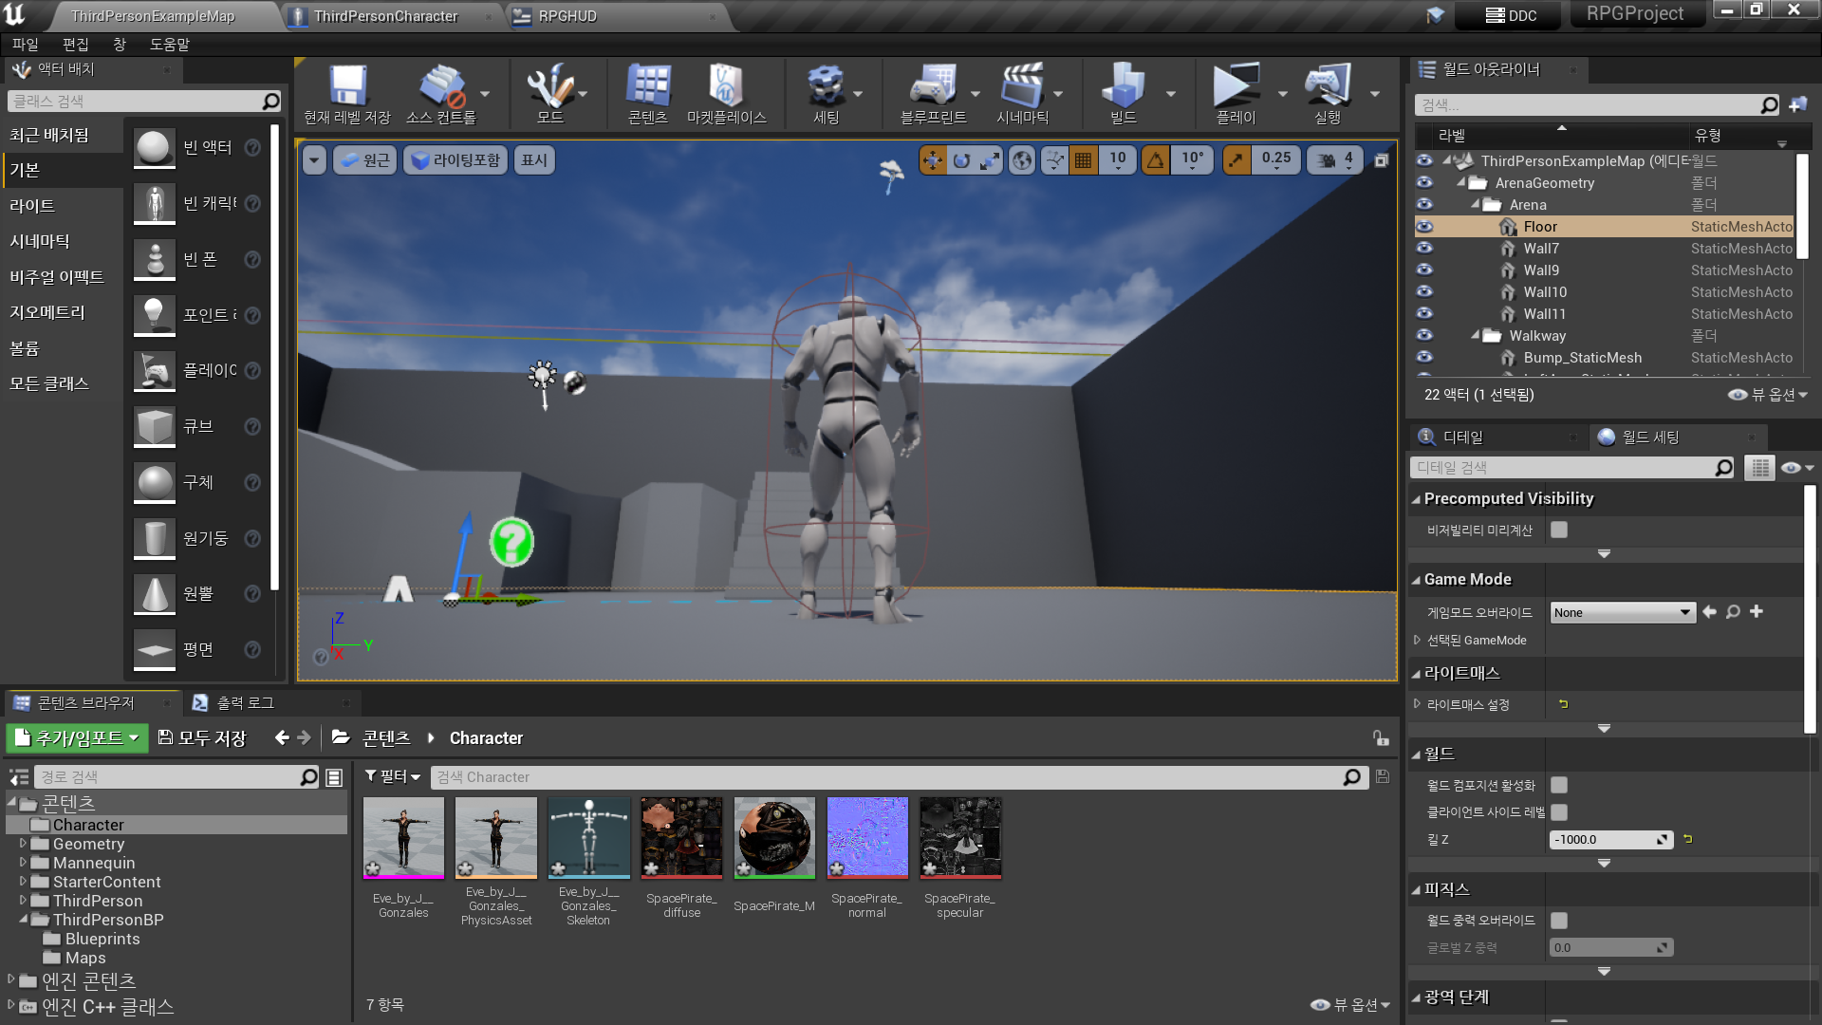This screenshot has height=1025, width=1822.
Task: Collapse the Game Mode section
Action: point(1417,580)
